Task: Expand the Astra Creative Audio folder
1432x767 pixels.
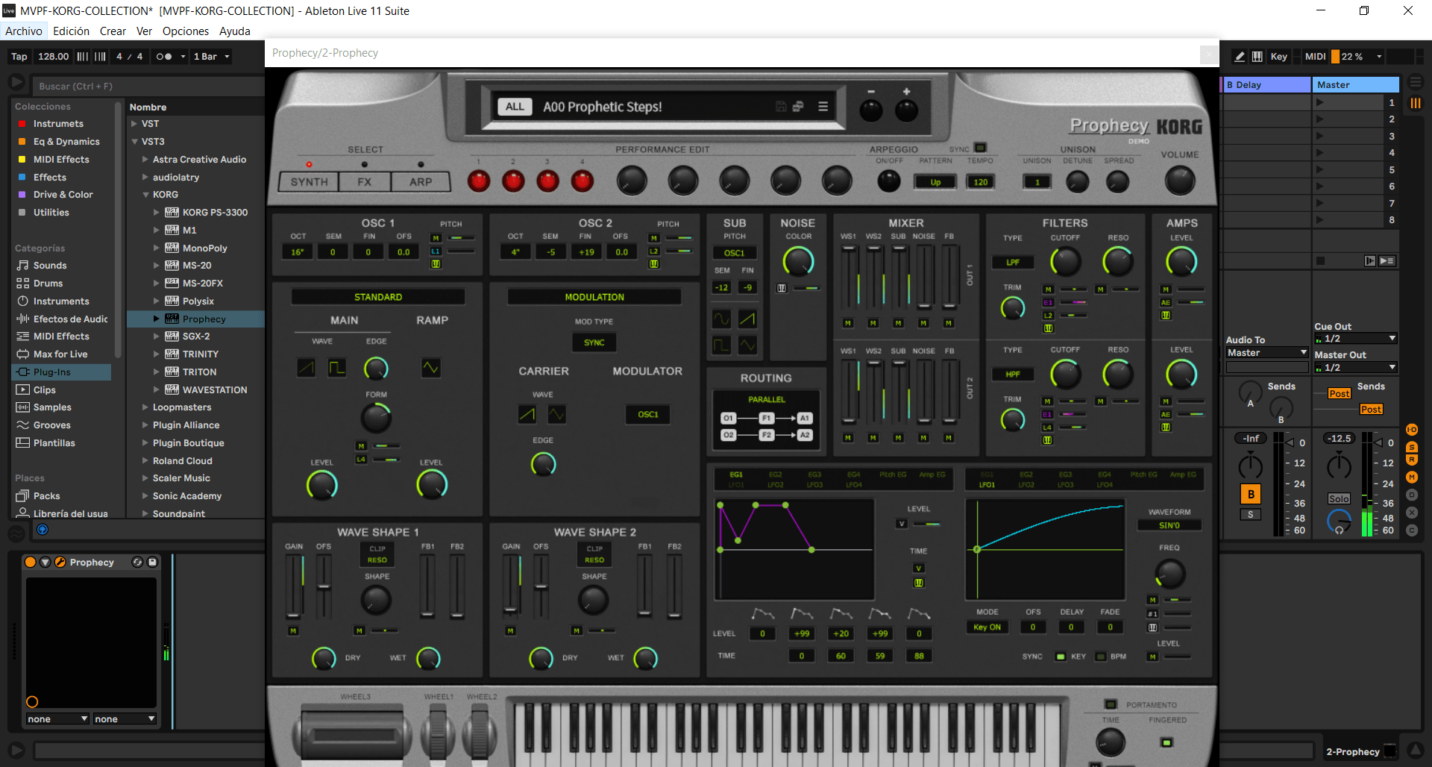Action: [145, 160]
